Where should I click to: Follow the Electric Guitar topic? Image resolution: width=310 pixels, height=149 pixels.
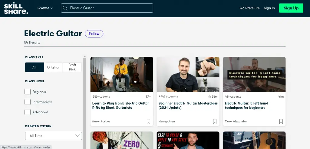pos(94,34)
